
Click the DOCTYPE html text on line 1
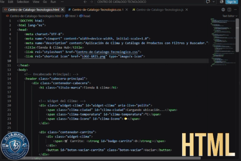(31, 21)
